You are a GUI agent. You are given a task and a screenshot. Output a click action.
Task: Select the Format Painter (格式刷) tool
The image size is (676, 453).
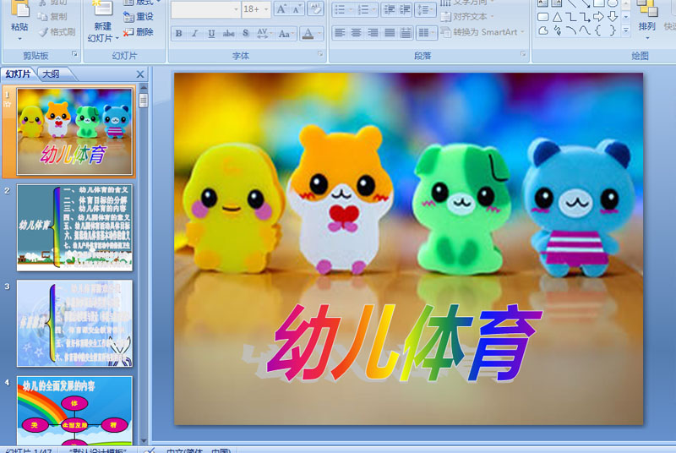pos(57,32)
